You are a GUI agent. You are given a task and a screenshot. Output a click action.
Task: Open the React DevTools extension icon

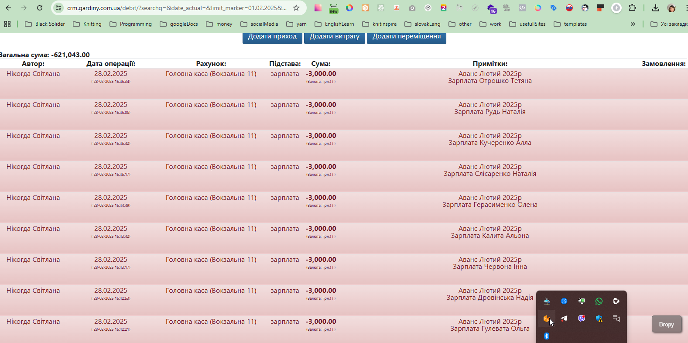coord(381,8)
